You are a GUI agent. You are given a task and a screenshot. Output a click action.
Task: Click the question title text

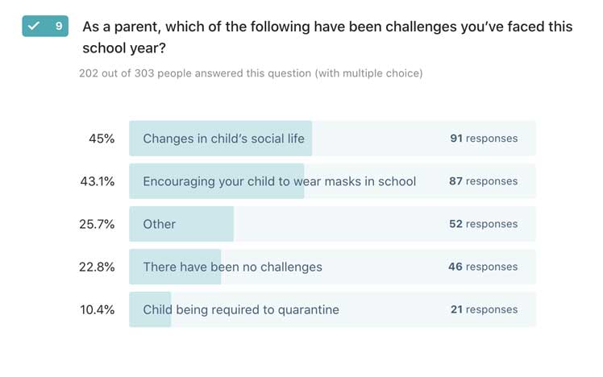(x=326, y=37)
